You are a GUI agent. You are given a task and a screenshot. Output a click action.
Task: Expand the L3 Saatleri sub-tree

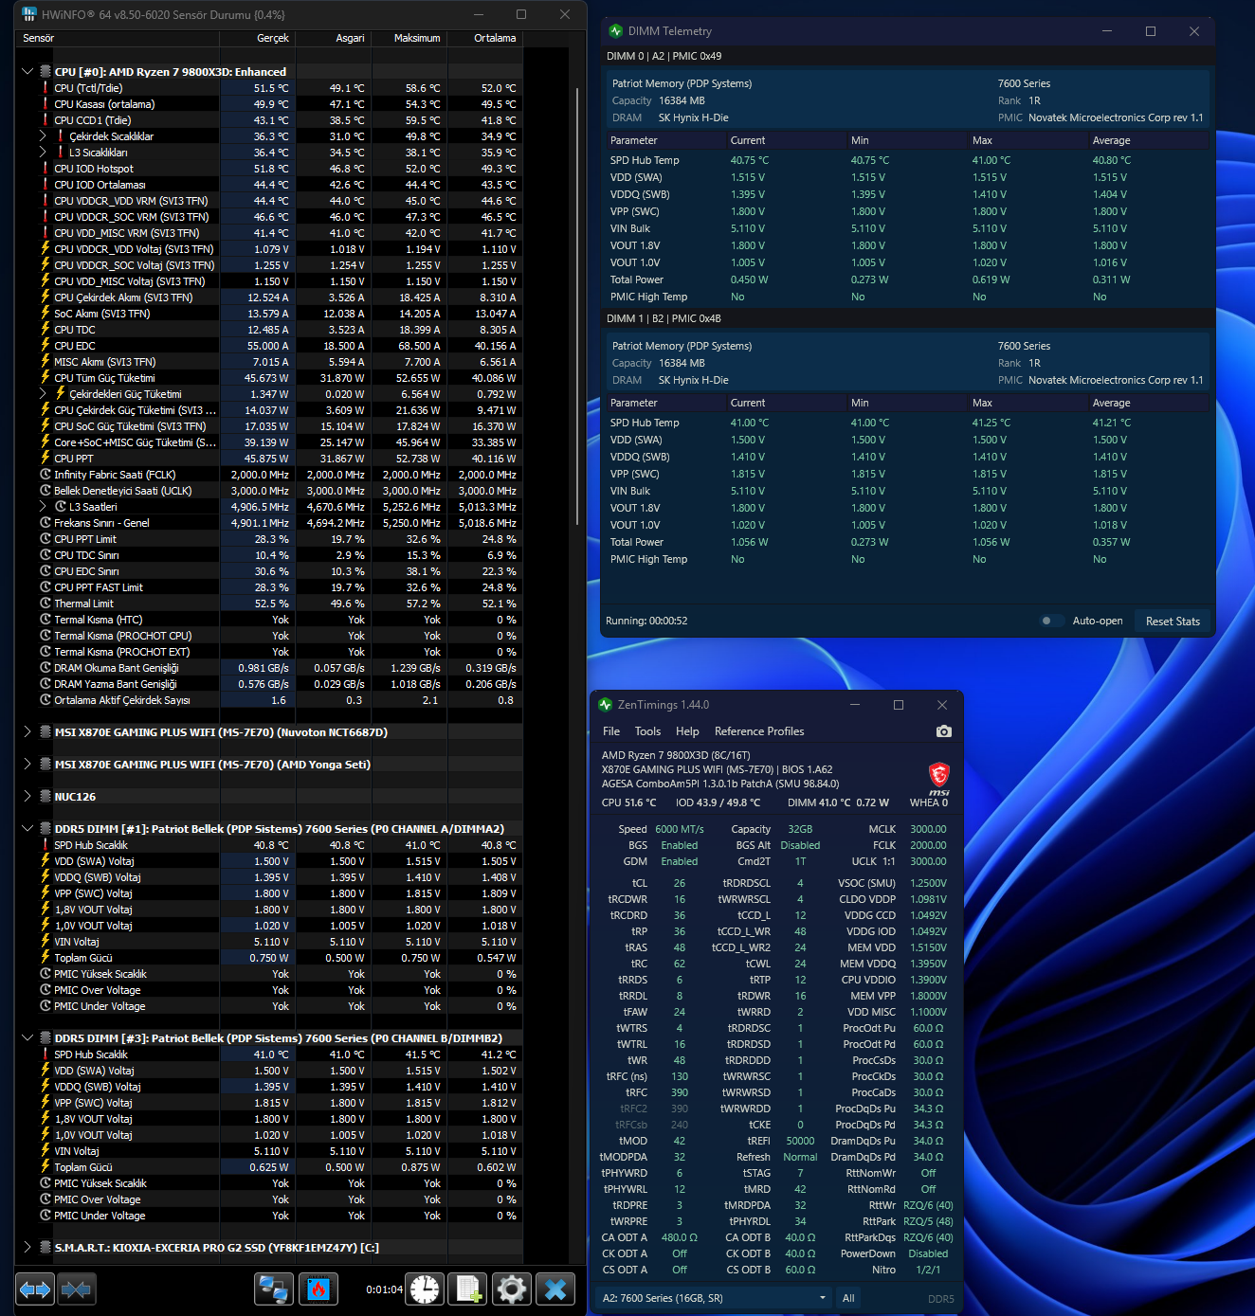[x=43, y=507]
